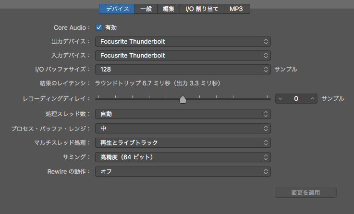Open the 処理スレッド数 自動 dropdown
The height and width of the screenshot is (214, 354).
[x=183, y=114]
